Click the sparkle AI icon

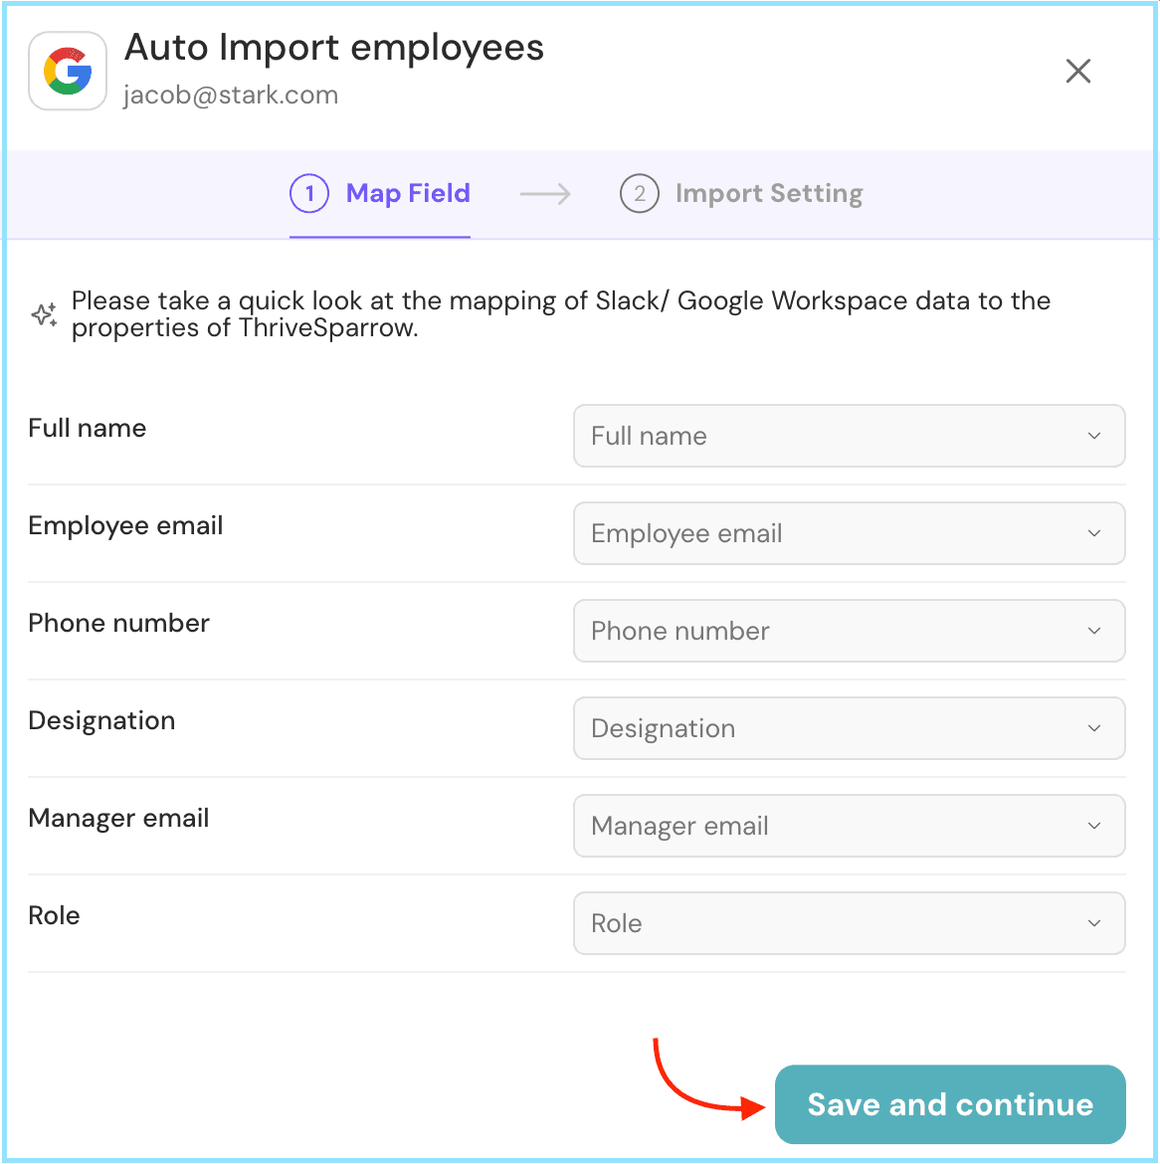(x=44, y=315)
